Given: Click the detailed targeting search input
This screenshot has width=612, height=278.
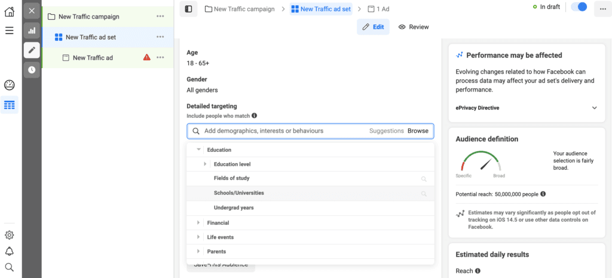Looking at the screenshot, I should click(281, 131).
